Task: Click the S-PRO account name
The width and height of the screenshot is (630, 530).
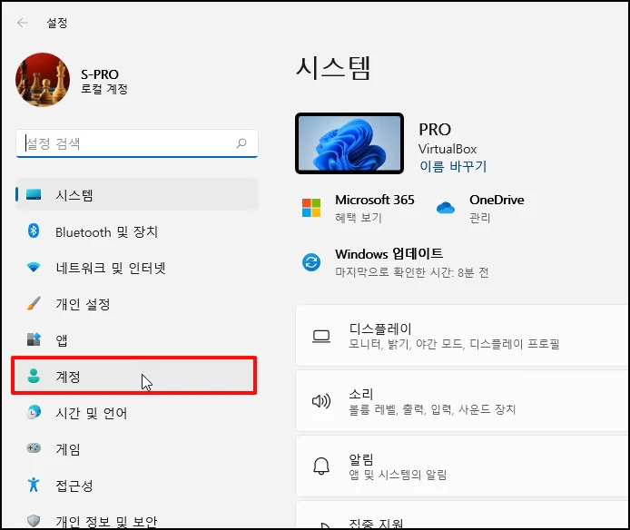Action: (x=100, y=74)
